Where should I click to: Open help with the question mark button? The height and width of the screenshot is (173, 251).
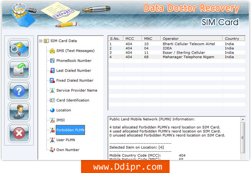[x=19, y=91]
